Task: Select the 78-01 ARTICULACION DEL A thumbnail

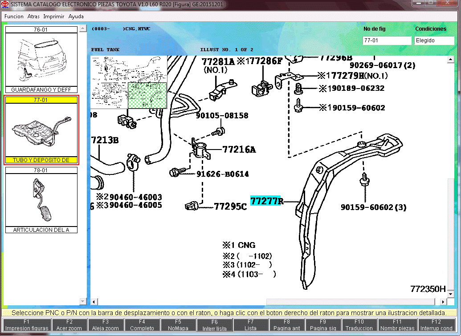Action: click(x=41, y=200)
